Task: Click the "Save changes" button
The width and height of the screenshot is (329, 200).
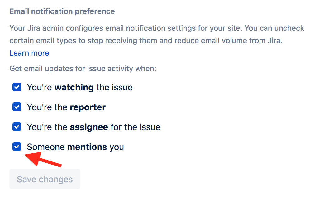Action: (x=45, y=179)
